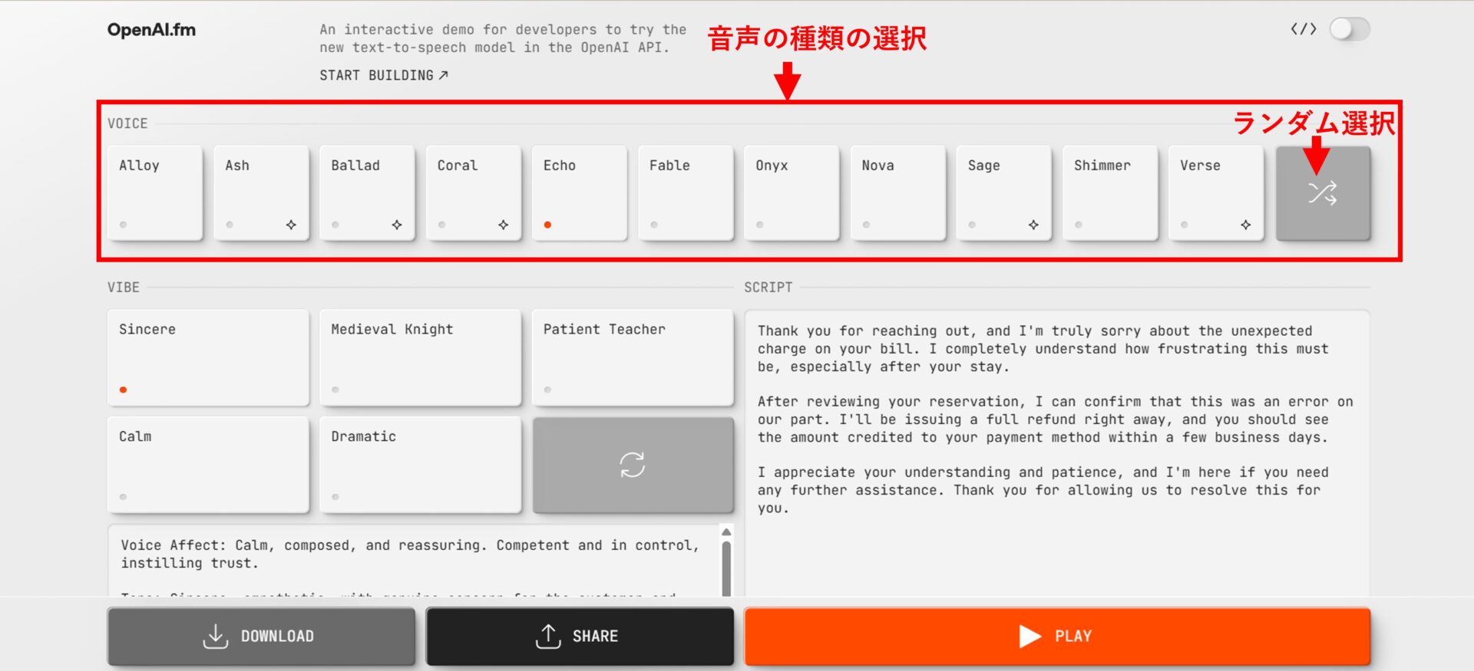
Task: Click the code view brackets icon
Action: pos(1303,29)
